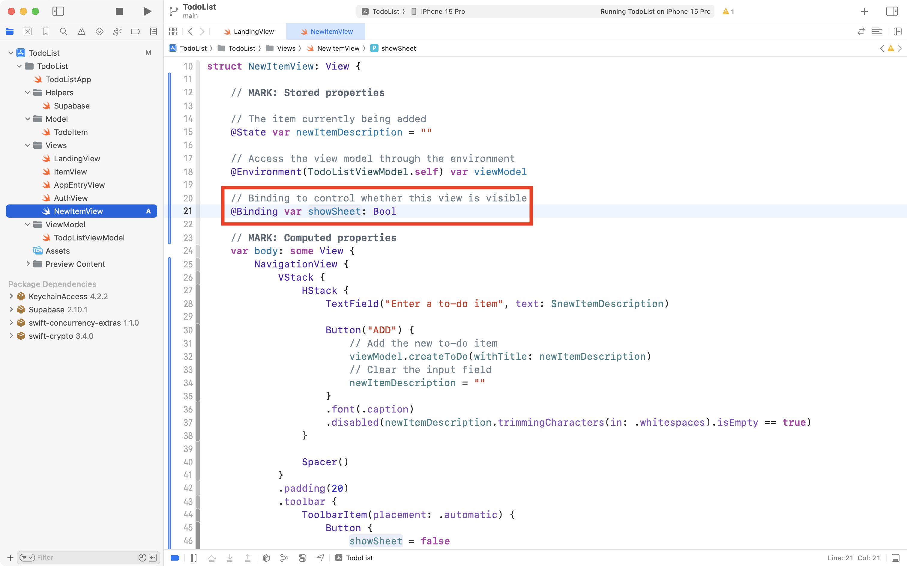Expand the Supabase package dependency

click(11, 309)
